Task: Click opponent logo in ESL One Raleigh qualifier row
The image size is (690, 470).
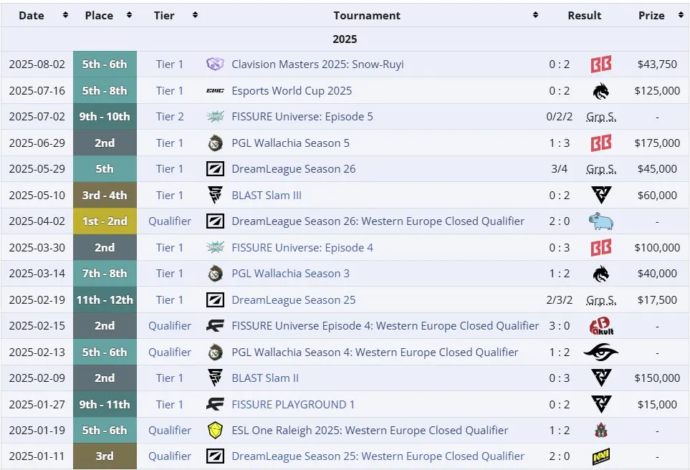Action: pos(601,431)
